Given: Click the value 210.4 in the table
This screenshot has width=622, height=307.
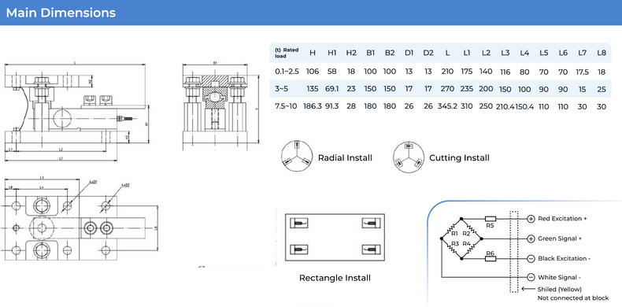Looking at the screenshot, I should click(x=505, y=107).
